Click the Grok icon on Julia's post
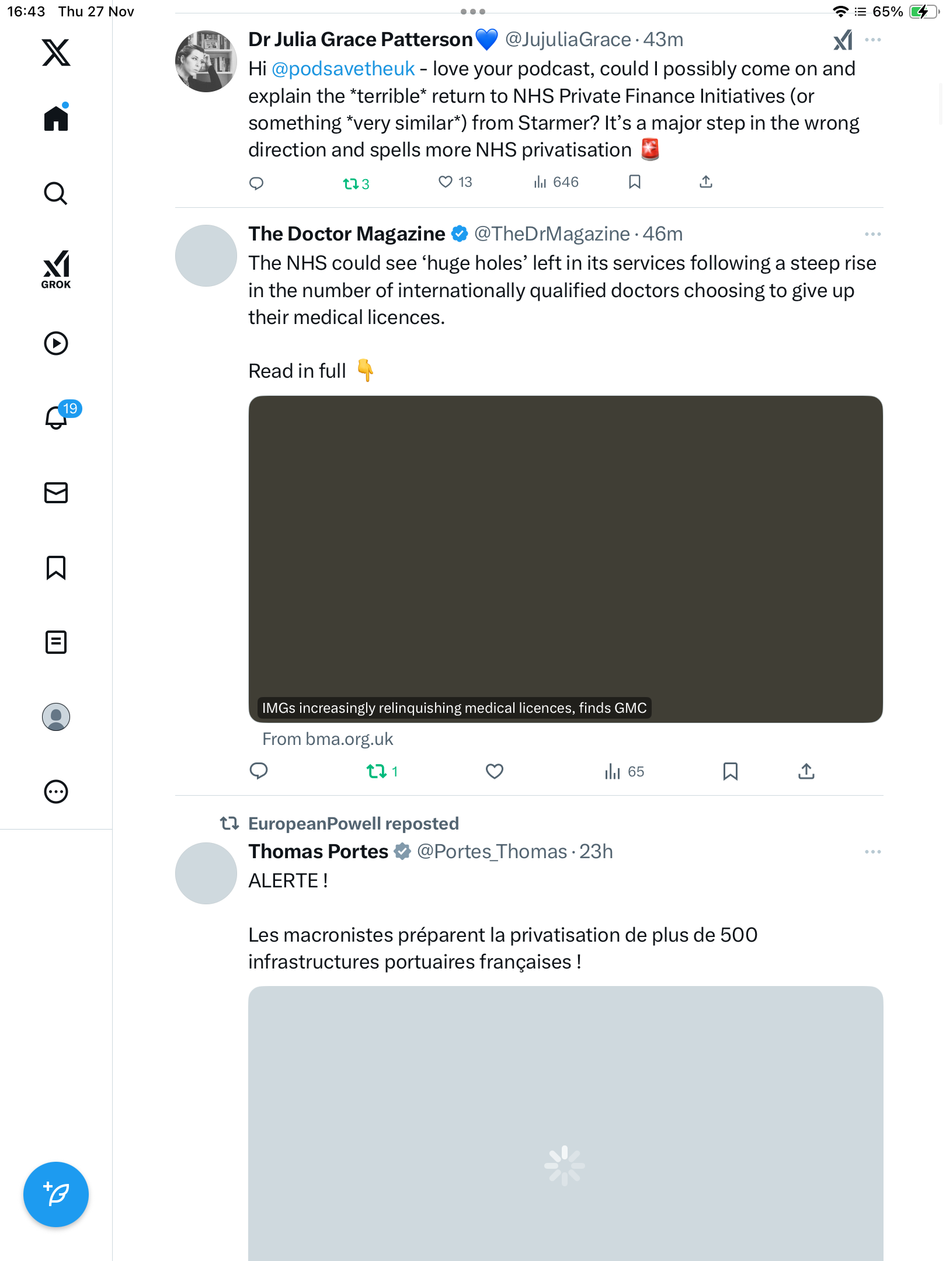Viewport: 946px width, 1261px height. (843, 40)
